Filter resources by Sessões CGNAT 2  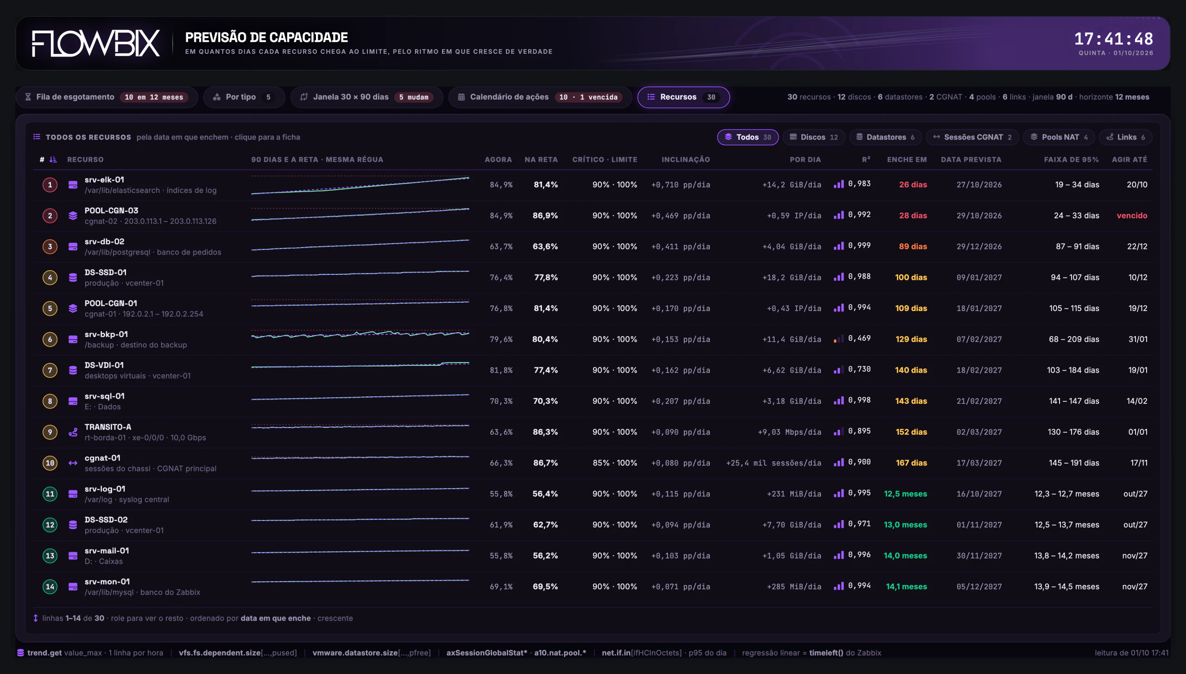pyautogui.click(x=972, y=137)
